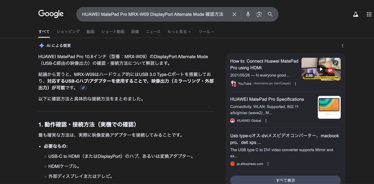Expand the ツール dropdown

click(206, 32)
